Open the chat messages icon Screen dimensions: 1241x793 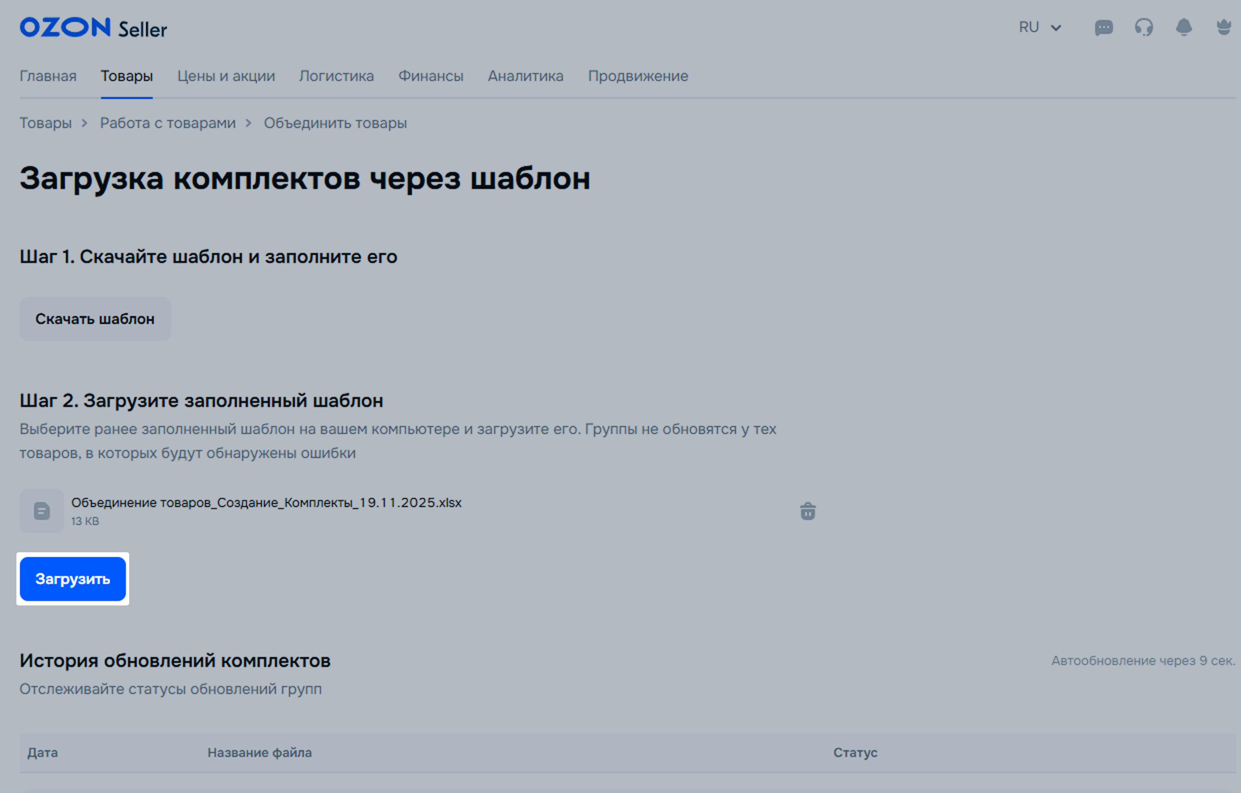point(1103,27)
